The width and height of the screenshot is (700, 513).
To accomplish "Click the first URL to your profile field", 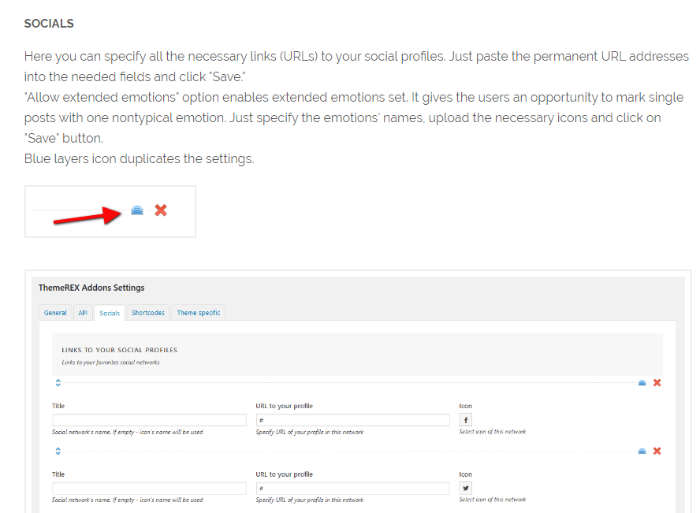I will (x=352, y=420).
